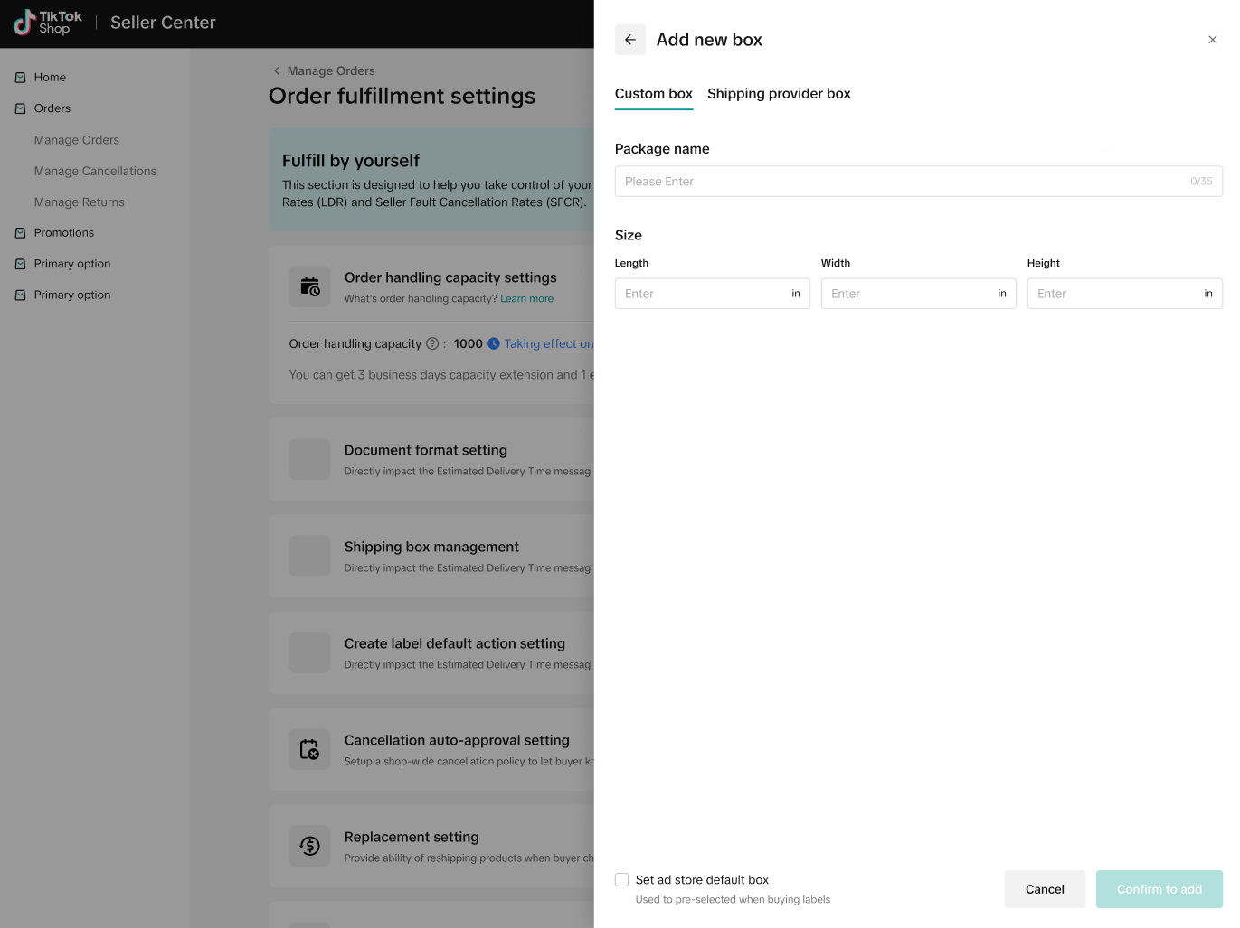The width and height of the screenshot is (1240, 928).
Task: Open Manage Cancellations in the sidebar
Action: 95,172
